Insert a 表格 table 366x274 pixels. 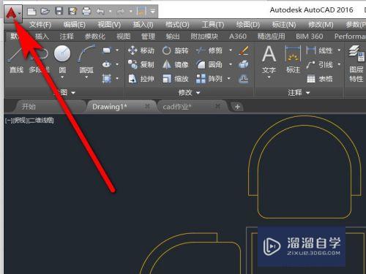(x=319, y=79)
